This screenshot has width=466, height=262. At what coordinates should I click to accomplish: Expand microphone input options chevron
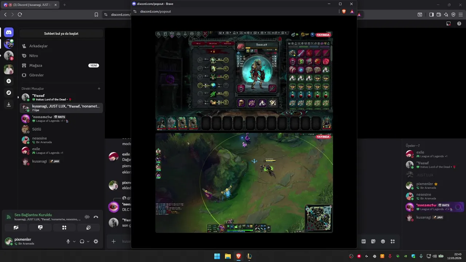pyautogui.click(x=74, y=241)
